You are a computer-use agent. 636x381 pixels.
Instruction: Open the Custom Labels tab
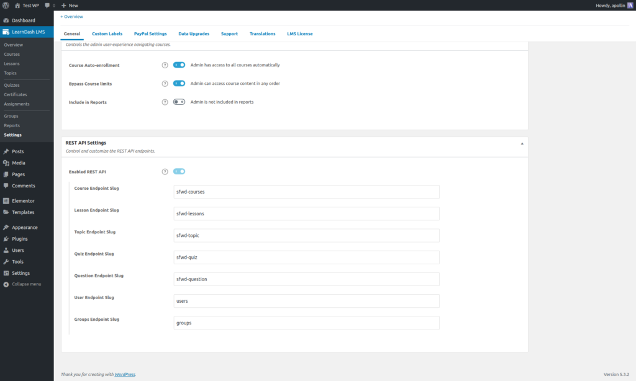click(x=107, y=34)
